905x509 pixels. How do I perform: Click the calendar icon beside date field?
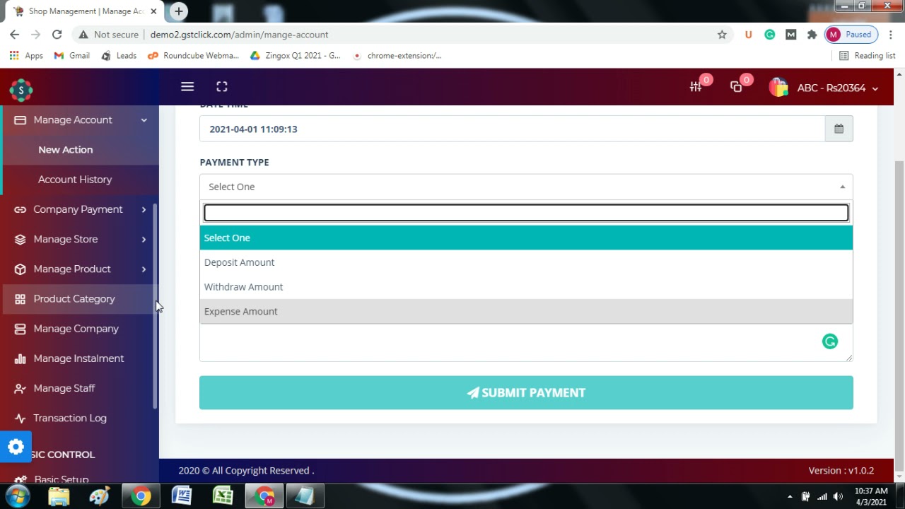coord(839,129)
